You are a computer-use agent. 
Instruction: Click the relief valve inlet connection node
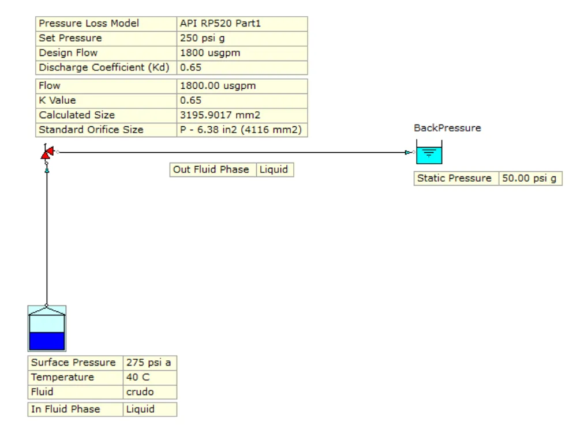pyautogui.click(x=47, y=163)
